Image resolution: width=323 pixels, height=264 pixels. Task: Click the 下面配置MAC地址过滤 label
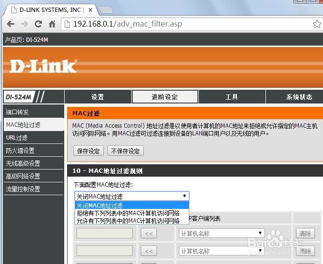click(x=103, y=185)
